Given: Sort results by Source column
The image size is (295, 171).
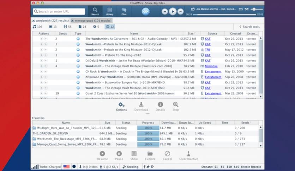Looking at the screenshot, I should (x=212, y=34).
